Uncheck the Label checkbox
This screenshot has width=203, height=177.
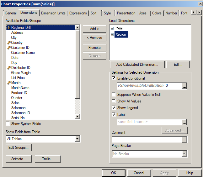[114, 114]
